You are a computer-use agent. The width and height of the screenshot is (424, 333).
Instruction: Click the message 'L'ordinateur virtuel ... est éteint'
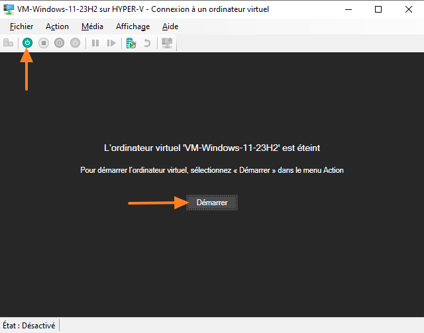pos(212,148)
